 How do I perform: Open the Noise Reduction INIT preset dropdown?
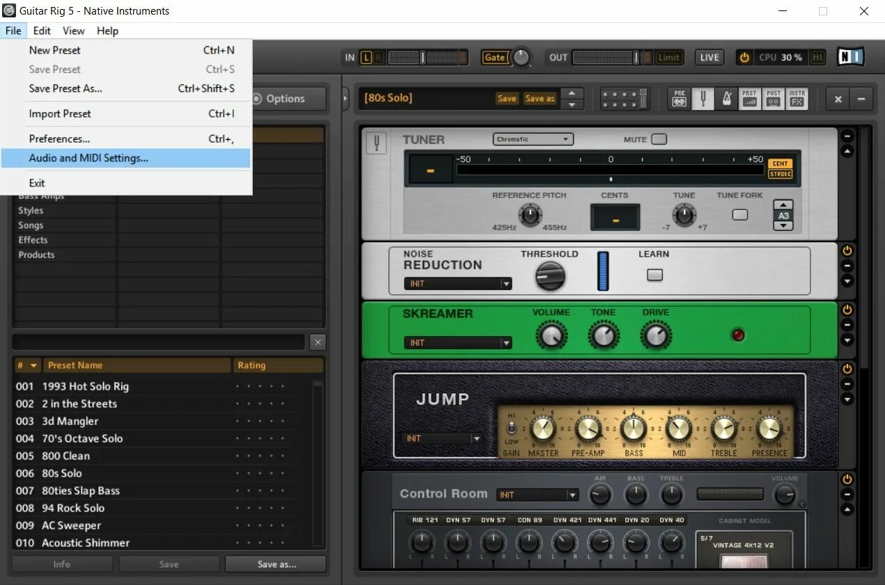point(458,283)
